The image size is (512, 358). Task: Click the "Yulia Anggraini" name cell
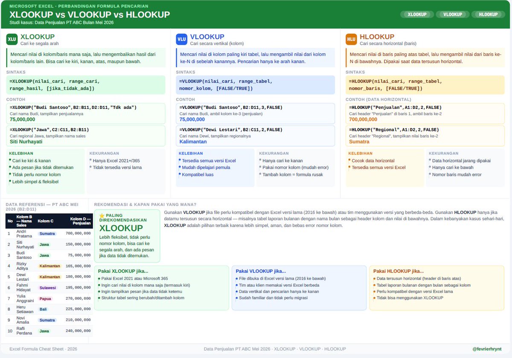[24, 299]
